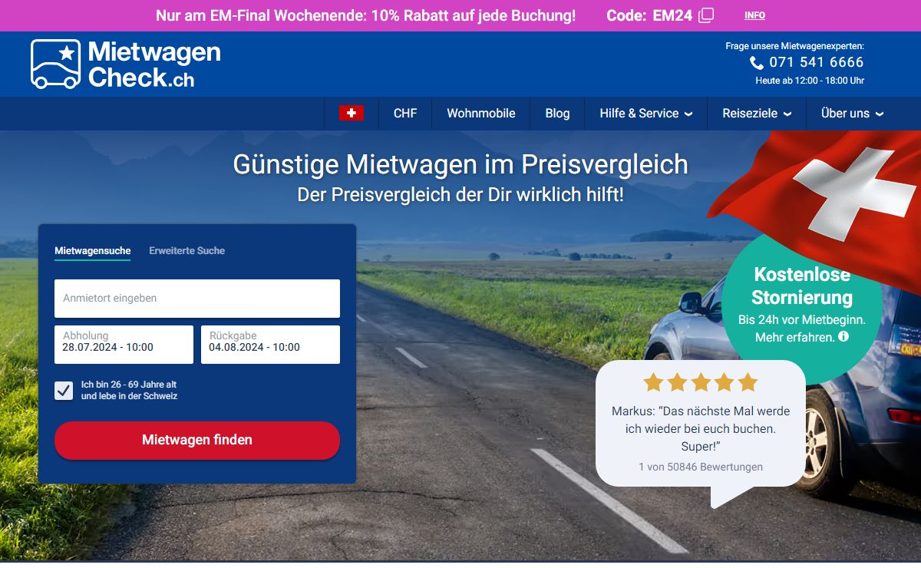Viewport: 921px width, 568px height.
Task: Open the Blog page
Action: point(557,114)
